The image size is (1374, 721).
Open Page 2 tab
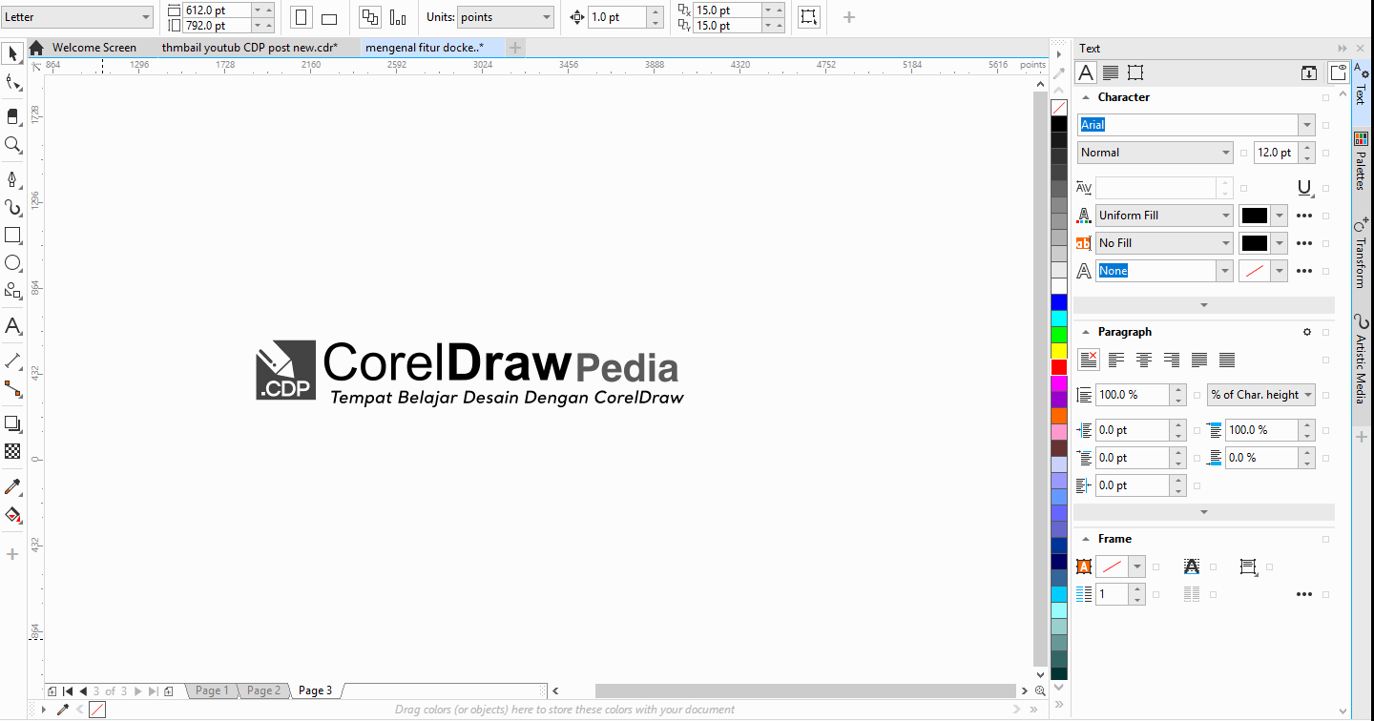point(263,690)
